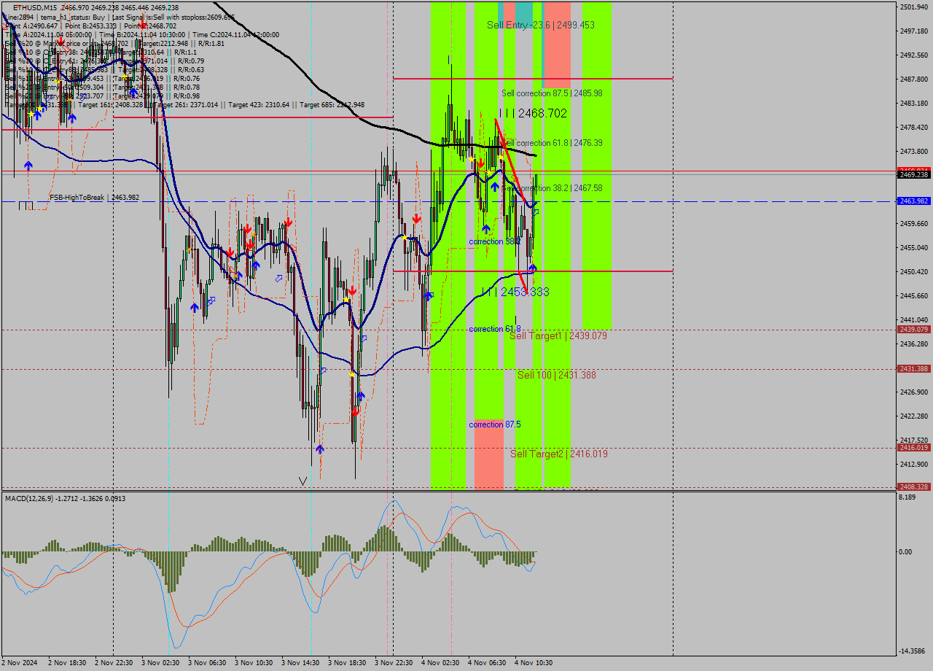Click the 2459.660 price scale value

coord(914,224)
